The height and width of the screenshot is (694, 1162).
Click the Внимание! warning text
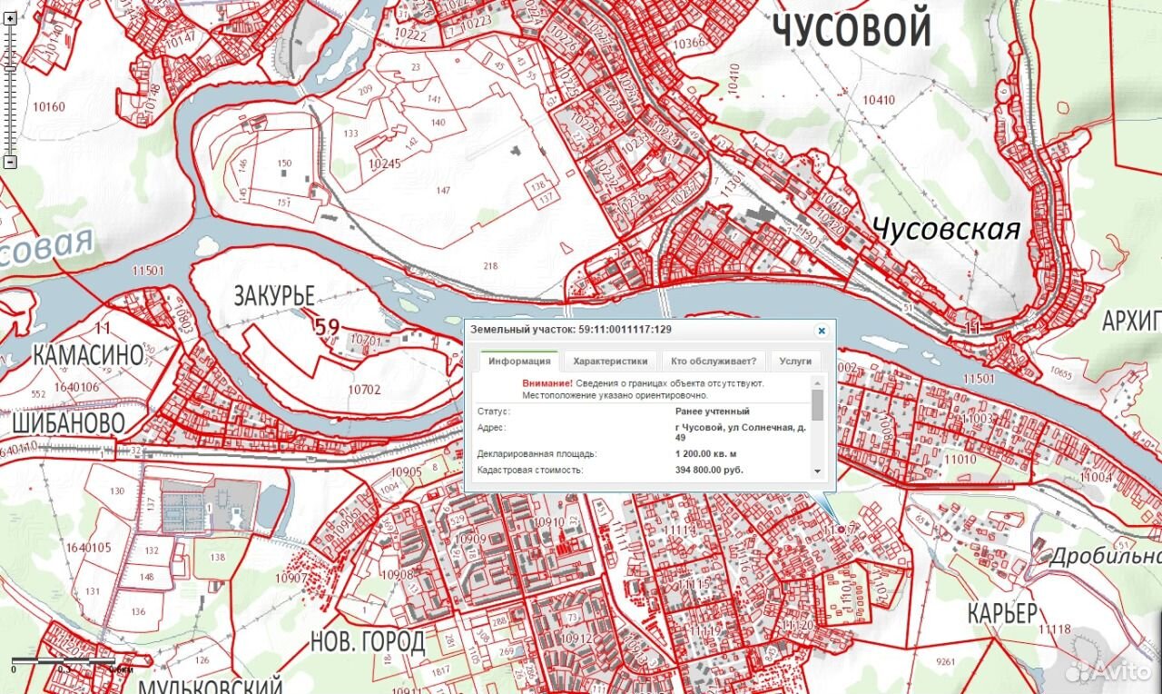pyautogui.click(x=547, y=383)
